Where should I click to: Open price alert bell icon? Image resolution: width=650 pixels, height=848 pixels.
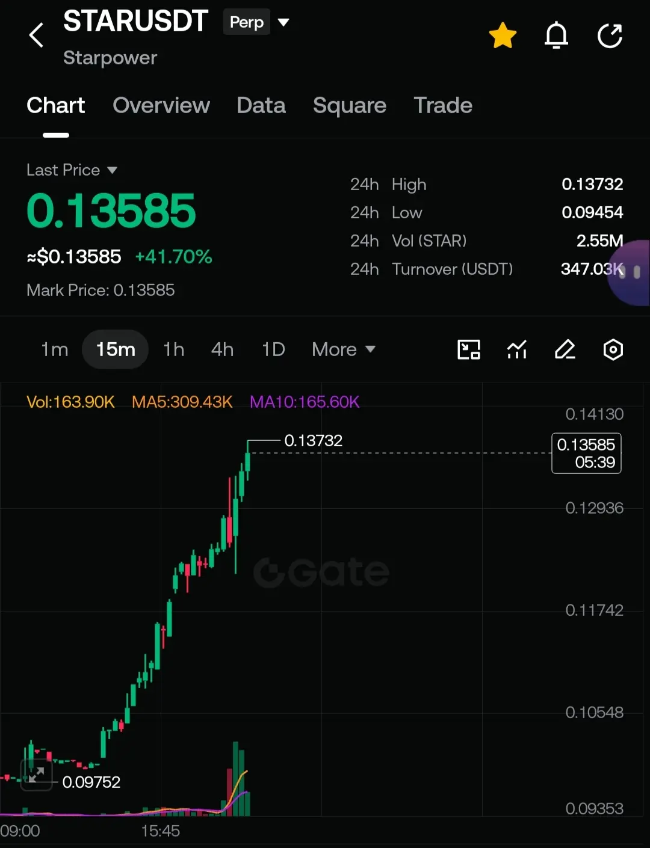pyautogui.click(x=556, y=35)
